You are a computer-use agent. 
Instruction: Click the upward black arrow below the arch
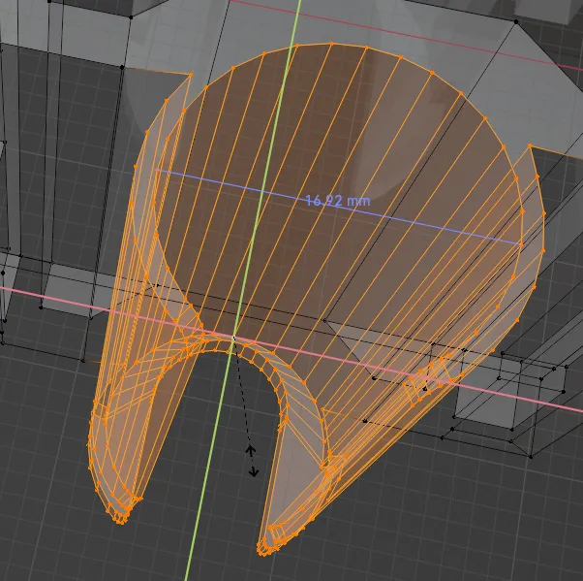tap(250, 450)
